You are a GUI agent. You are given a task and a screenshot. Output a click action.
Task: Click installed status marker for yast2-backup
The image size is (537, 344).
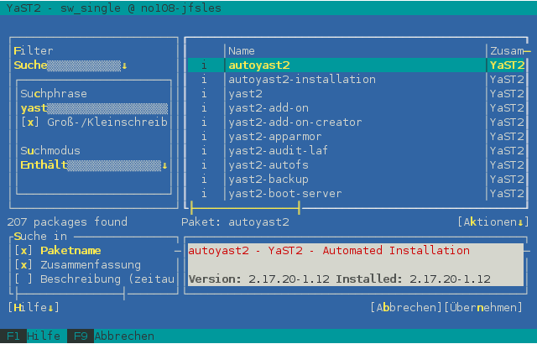[205, 180]
